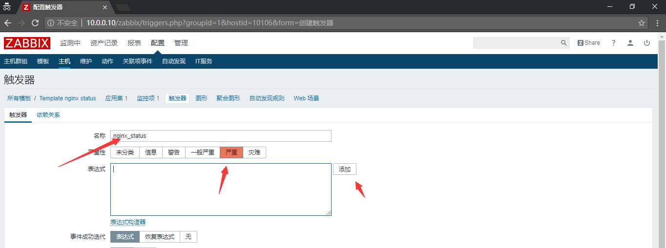Open 监控项 1 link
Image resolution: width=666 pixels, height=248 pixels.
(148, 98)
